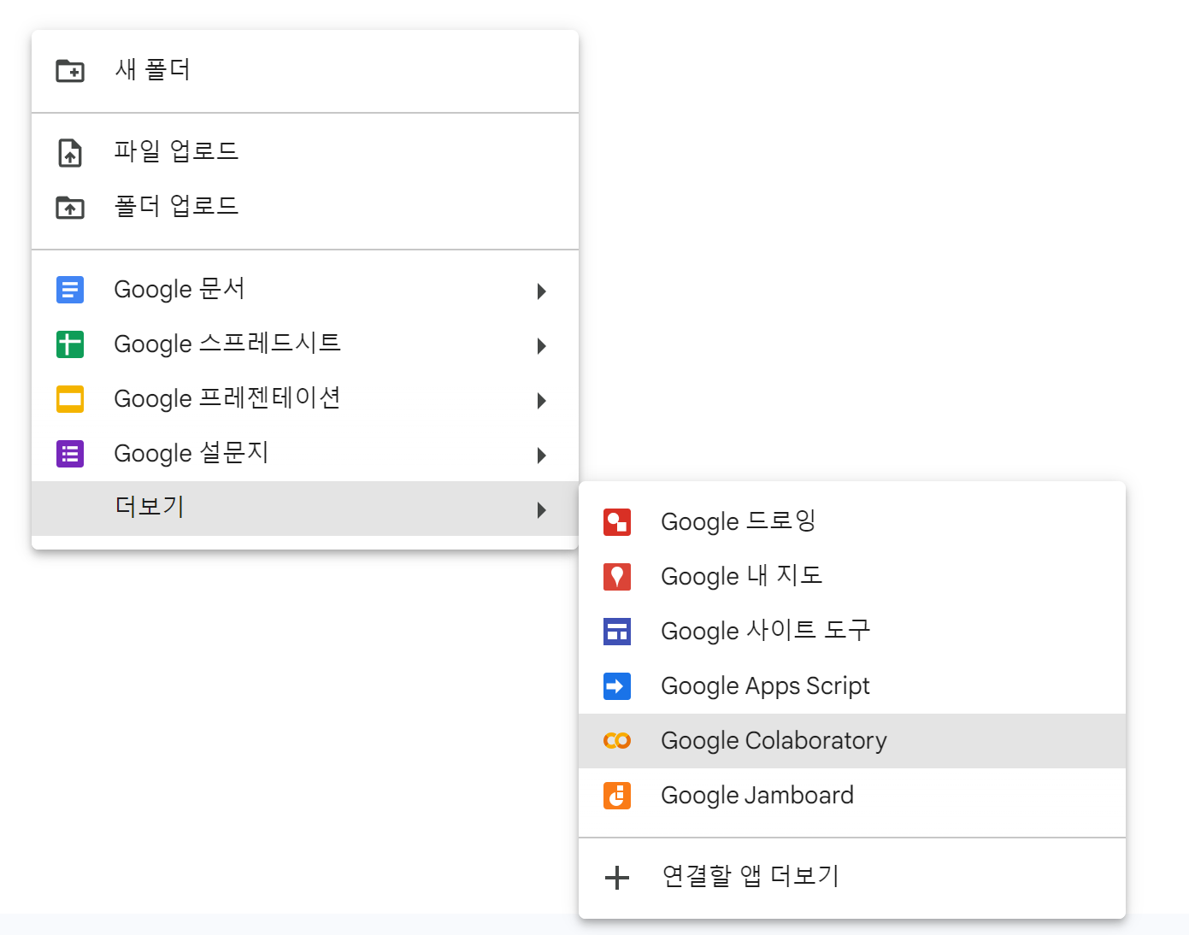Screen dimensions: 1189x935
Task: Click the Google My Maps pin icon
Action: click(617, 577)
